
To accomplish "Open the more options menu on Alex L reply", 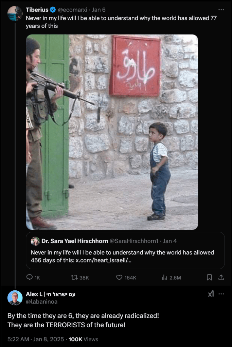I will click(x=221, y=294).
